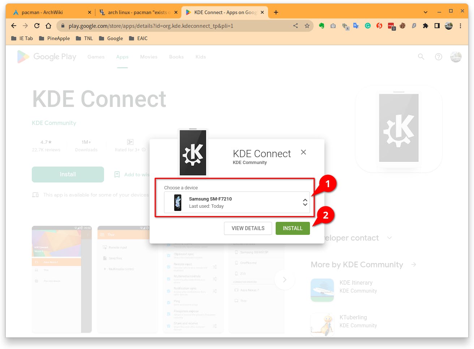Viewport: 474px width, 349px height.
Task: Bookmark this page with the star icon
Action: coord(307,26)
